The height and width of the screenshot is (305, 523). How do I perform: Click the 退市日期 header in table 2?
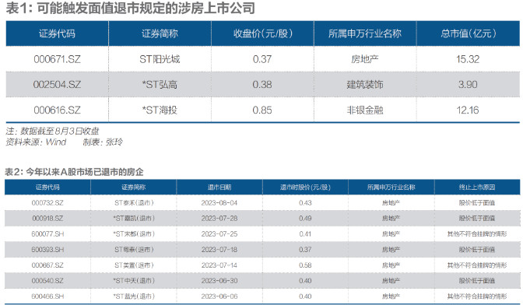click(x=219, y=188)
